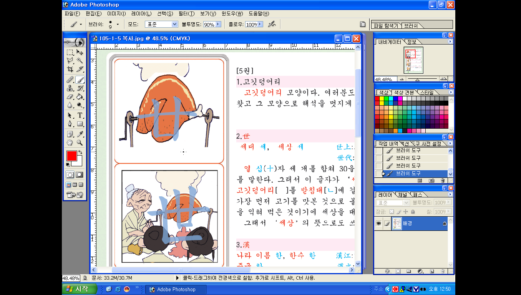Select the History Brush tool
Screen dimensions: 521x295
(x=80, y=88)
